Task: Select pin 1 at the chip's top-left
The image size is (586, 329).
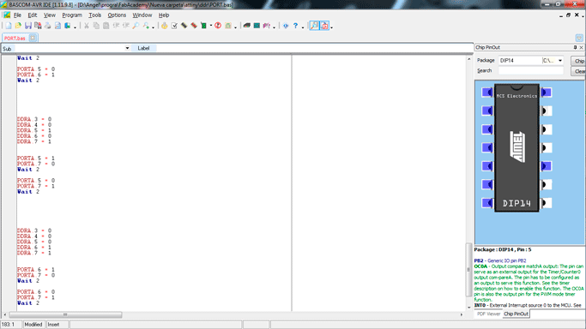Action: click(487, 93)
